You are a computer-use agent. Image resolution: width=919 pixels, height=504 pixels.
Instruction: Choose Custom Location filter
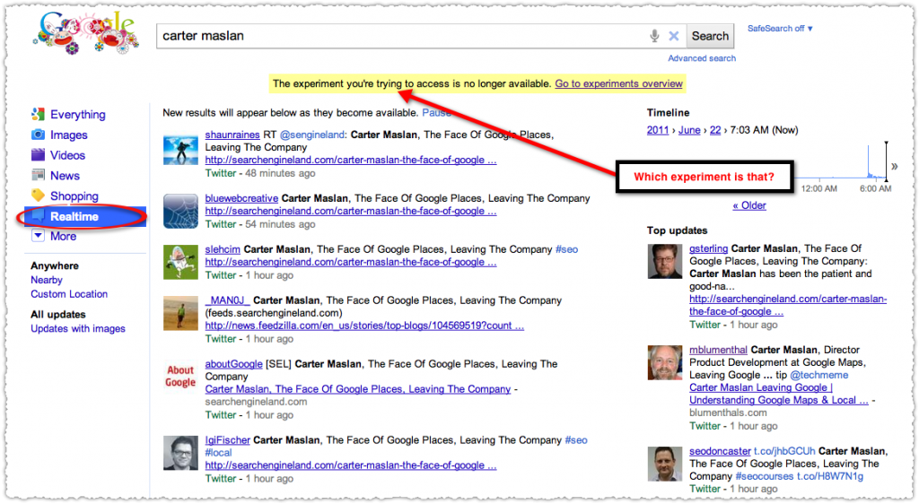coord(69,294)
